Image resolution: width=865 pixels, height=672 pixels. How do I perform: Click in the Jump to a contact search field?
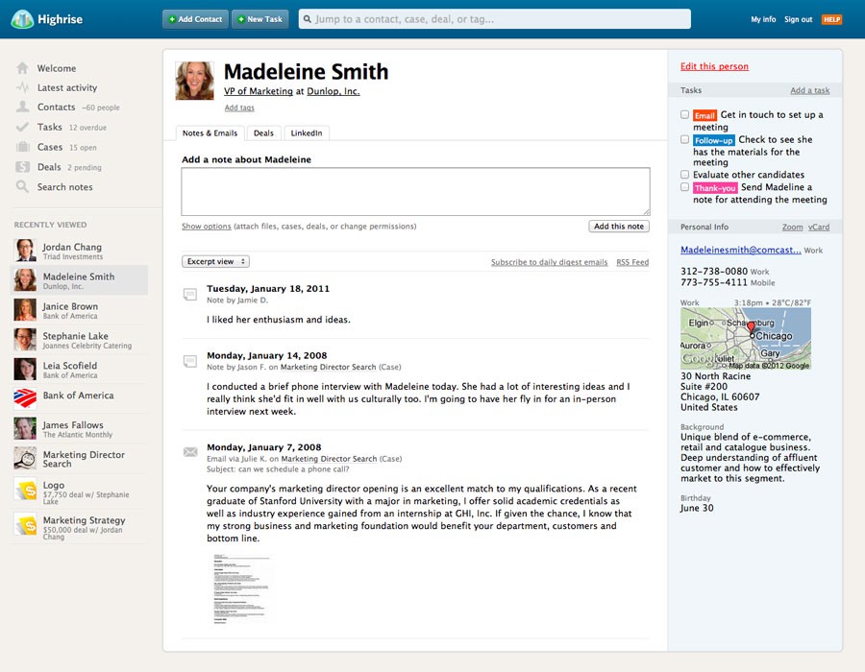coord(494,19)
